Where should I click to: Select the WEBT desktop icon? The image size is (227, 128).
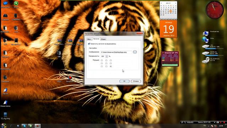point(59,79)
